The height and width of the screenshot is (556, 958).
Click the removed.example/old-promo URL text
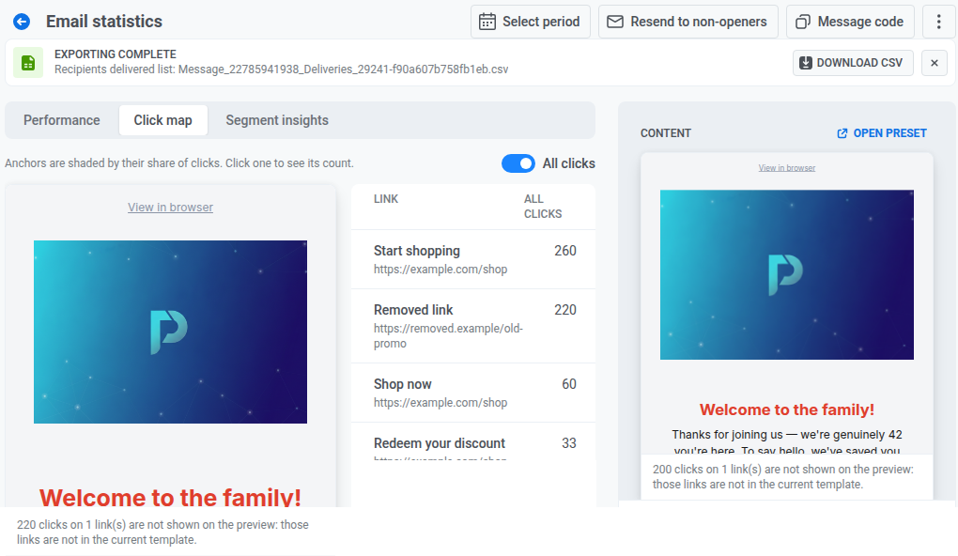tap(448, 335)
